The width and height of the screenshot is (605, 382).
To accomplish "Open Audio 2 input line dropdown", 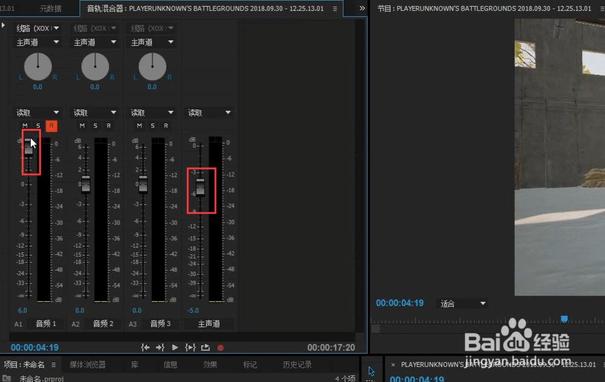I will 94,28.
